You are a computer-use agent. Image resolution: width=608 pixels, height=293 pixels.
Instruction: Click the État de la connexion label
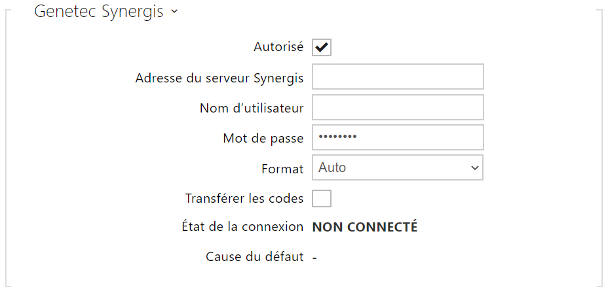(242, 228)
